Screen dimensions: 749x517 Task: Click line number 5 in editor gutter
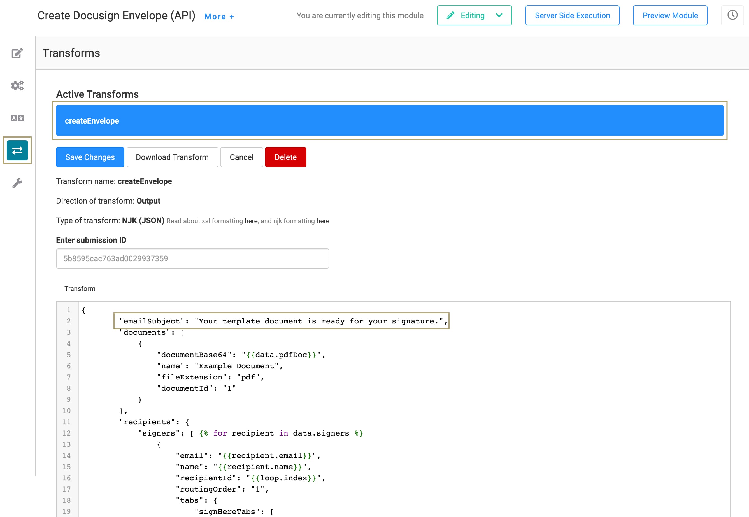pos(68,355)
